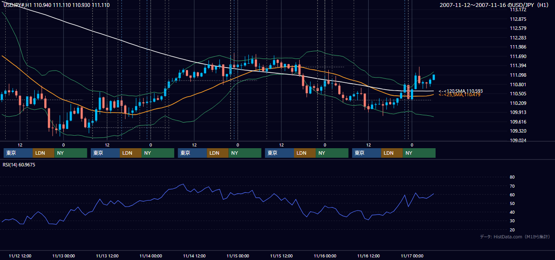The image size is (555, 260).
Task: Select price level 109.616 on the axis
Action: [518, 122]
